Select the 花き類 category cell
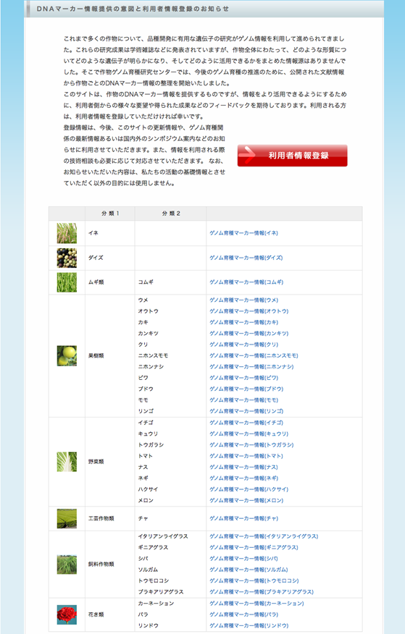Viewport: 405px width, 634px height. [x=110, y=614]
